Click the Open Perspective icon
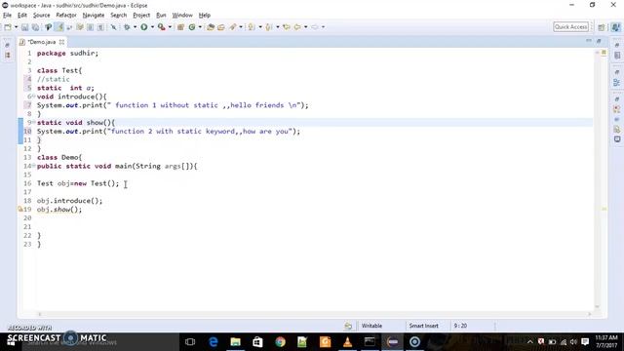624x351 pixels. click(602, 27)
